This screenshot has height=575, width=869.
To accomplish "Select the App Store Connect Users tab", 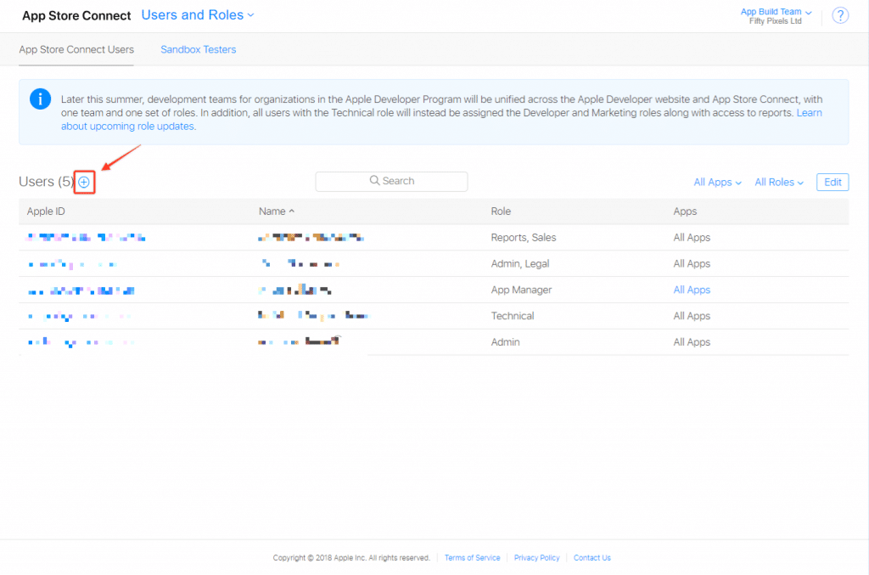I will (76, 49).
